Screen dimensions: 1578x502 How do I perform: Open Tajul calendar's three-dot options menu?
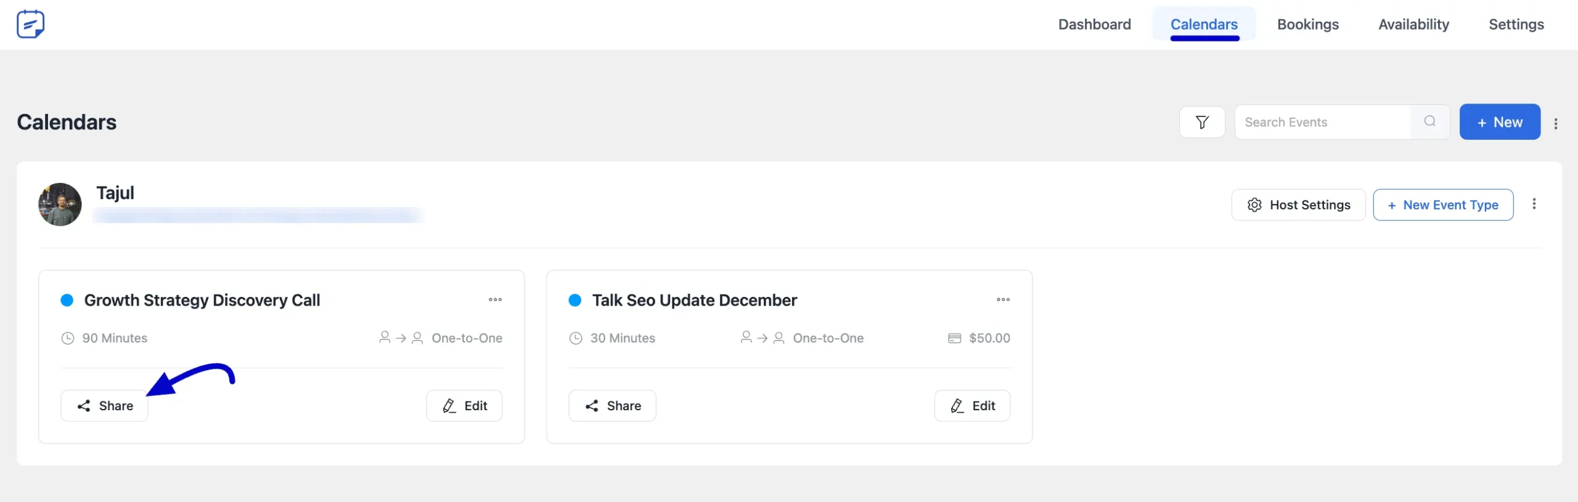point(1534,204)
